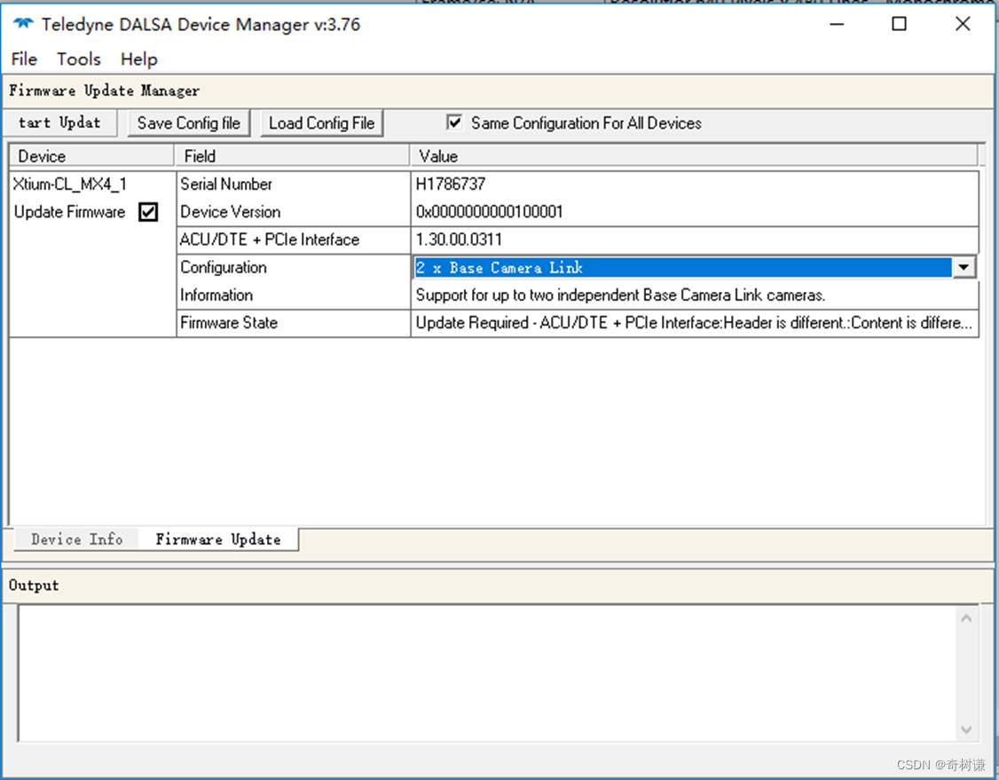The height and width of the screenshot is (780, 999).
Task: Click the 0x0000000000100001 device version value
Action: coord(490,211)
